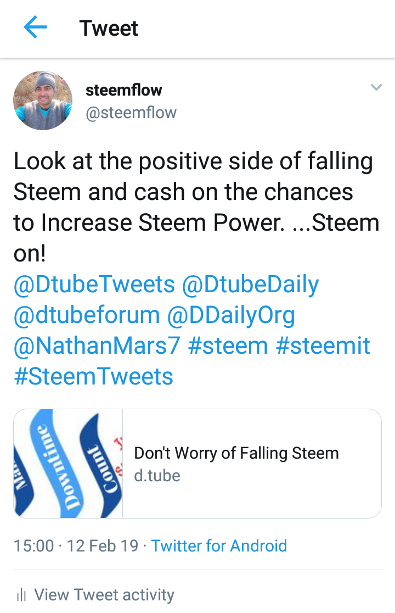Open the @DtubeTweets mention
The width and height of the screenshot is (395, 613).
pyautogui.click(x=94, y=285)
